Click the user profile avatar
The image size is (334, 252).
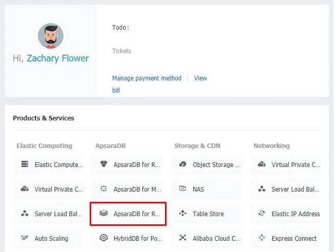tap(51, 36)
